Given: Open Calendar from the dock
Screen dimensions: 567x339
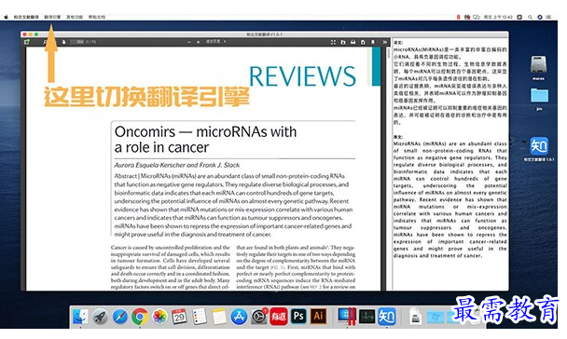Looking at the screenshot, I should [x=179, y=317].
